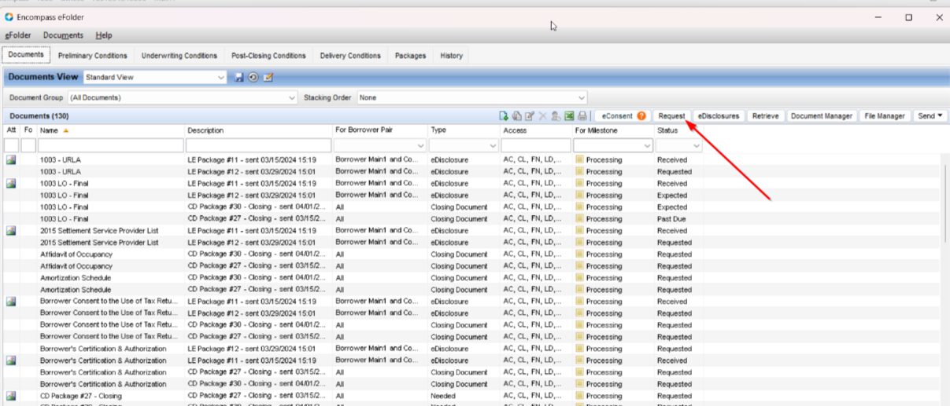The image size is (950, 406).
Task: Click attachment icon on received Borrower's Certification row
Action: click(11, 360)
